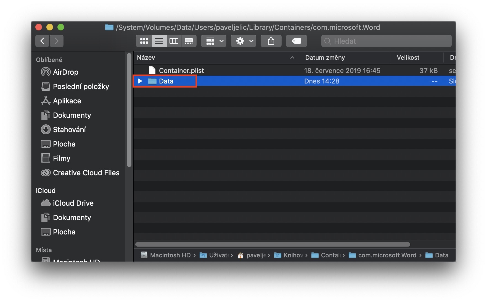Select the Container.plist file
The width and height of the screenshot is (487, 303).
point(181,70)
